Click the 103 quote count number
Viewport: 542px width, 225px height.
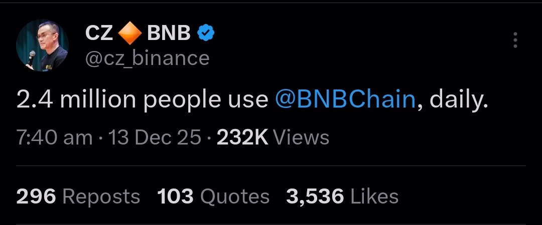click(175, 196)
